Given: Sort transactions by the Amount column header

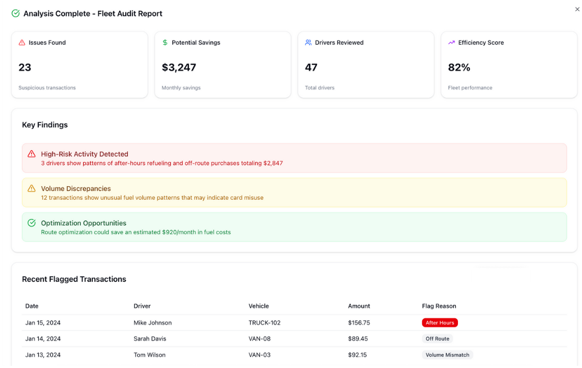Looking at the screenshot, I should click(x=359, y=306).
